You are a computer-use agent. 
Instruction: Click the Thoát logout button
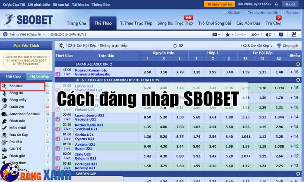click(290, 4)
